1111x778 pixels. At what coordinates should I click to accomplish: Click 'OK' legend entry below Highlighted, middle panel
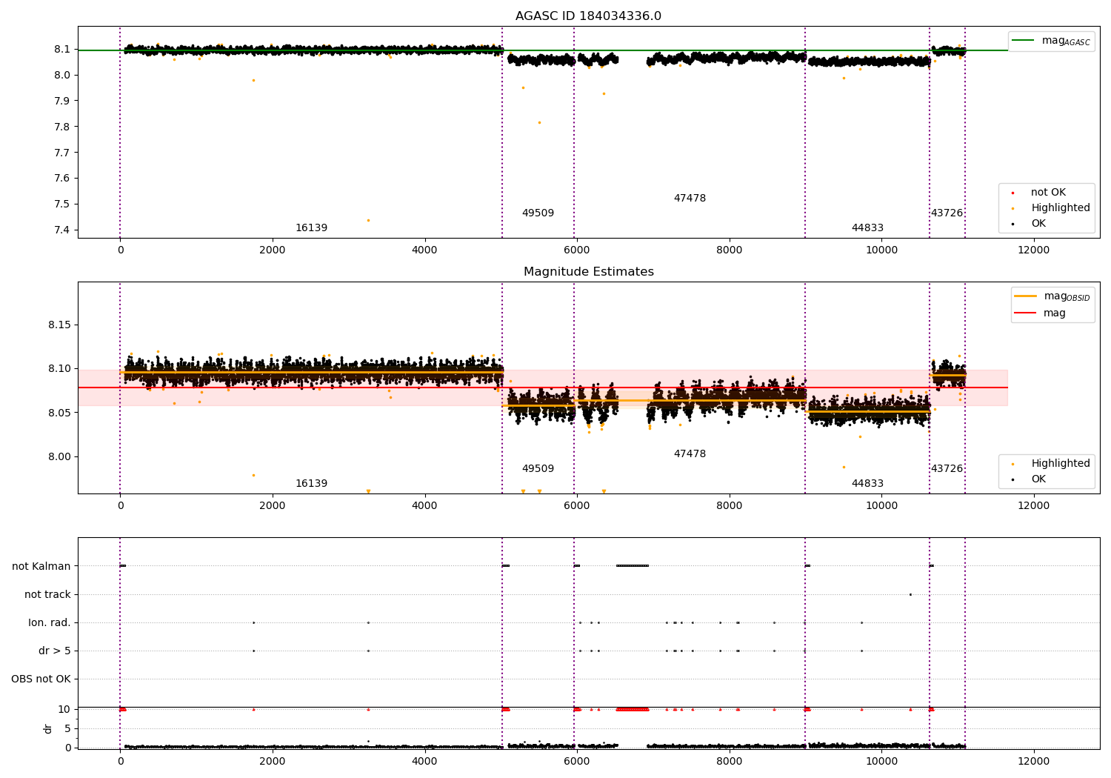pos(1030,479)
